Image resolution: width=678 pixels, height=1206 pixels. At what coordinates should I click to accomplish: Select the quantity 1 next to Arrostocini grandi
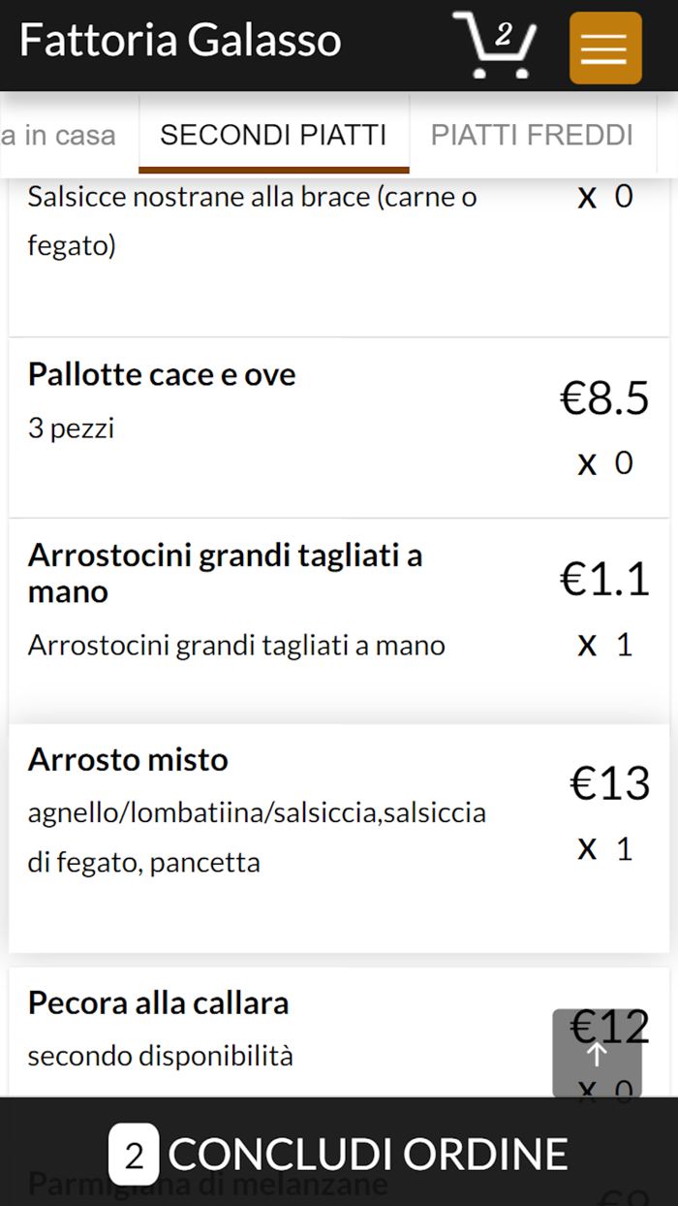(x=625, y=645)
